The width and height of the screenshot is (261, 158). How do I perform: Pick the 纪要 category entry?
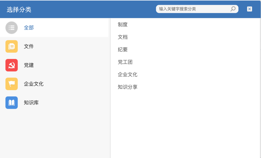[123, 50]
